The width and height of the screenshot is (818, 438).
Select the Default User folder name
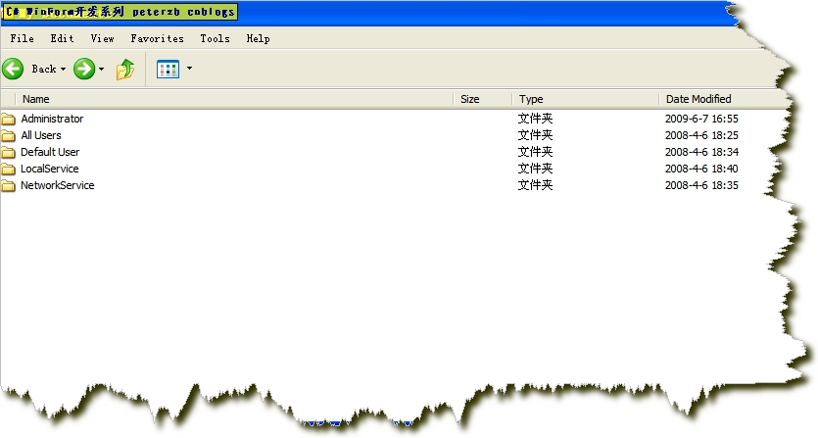50,153
